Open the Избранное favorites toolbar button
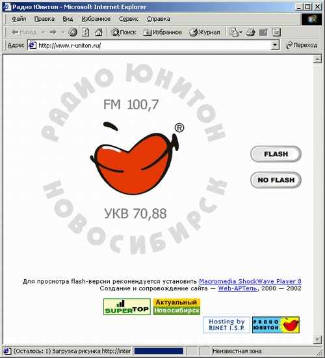Screen dimensions: 325x358 point(162,32)
